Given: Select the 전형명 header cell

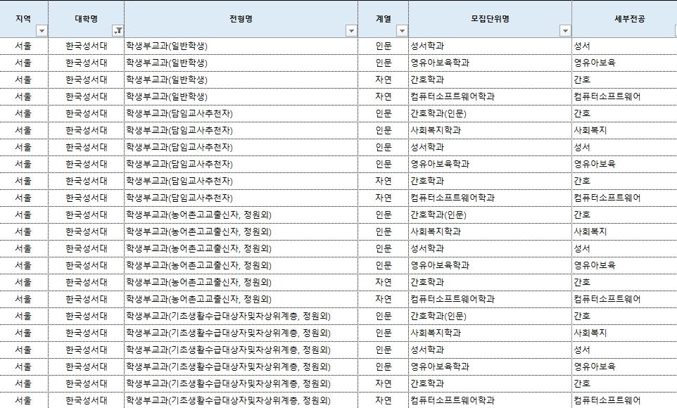Looking at the screenshot, I should coord(241,19).
